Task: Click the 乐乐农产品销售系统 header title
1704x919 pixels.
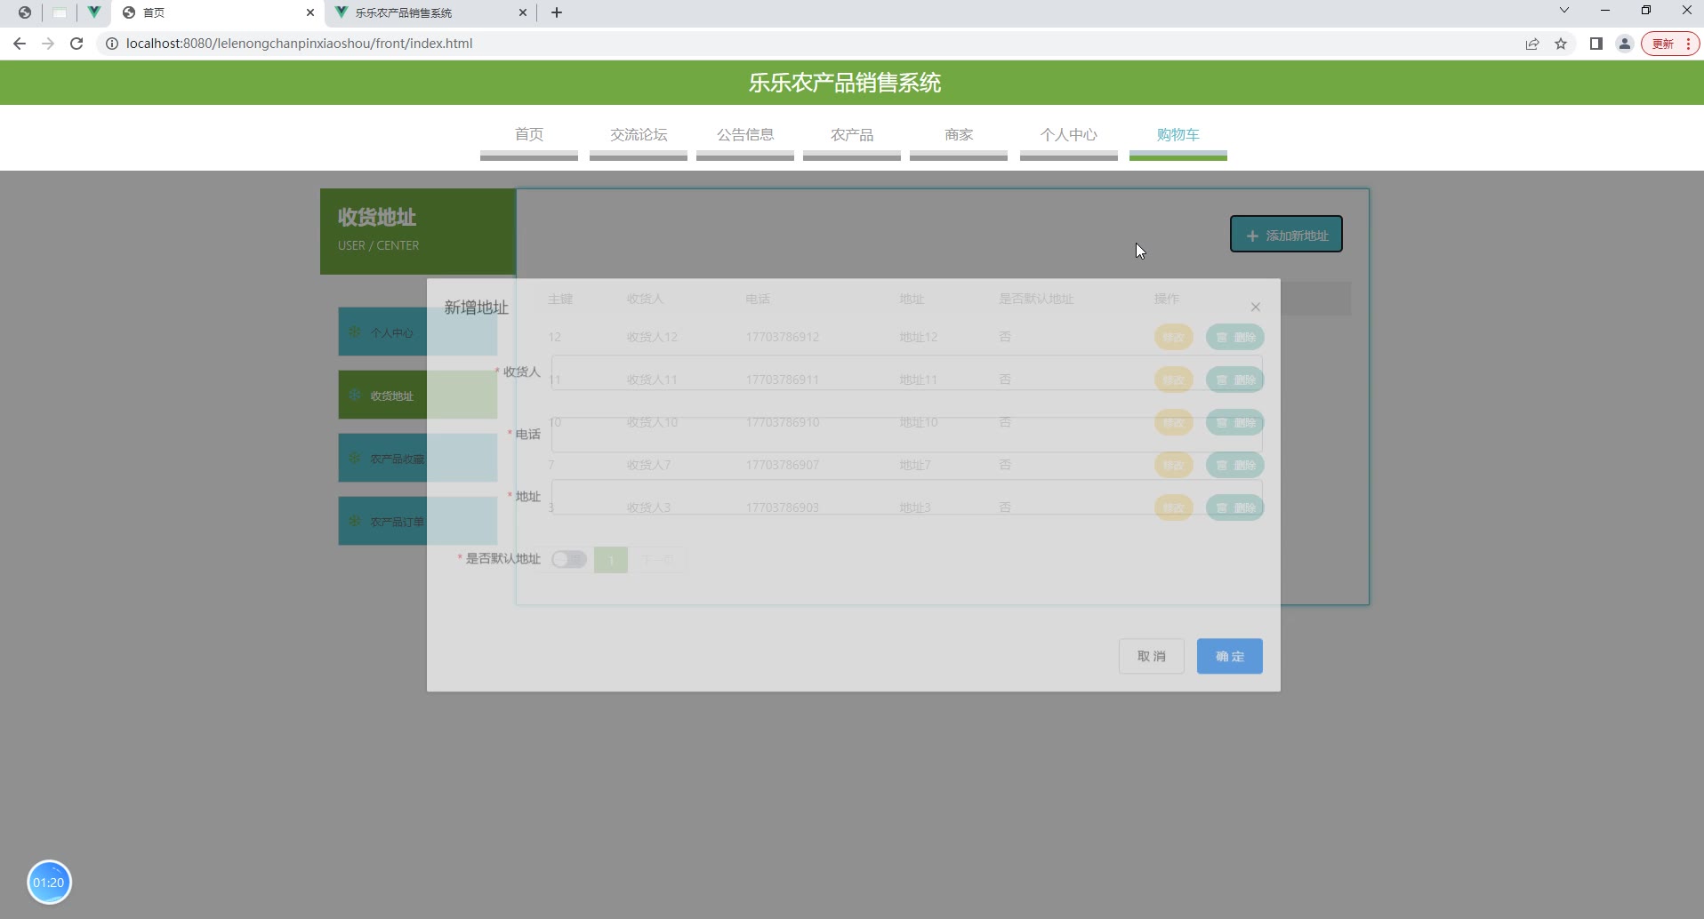Action: coord(844,83)
